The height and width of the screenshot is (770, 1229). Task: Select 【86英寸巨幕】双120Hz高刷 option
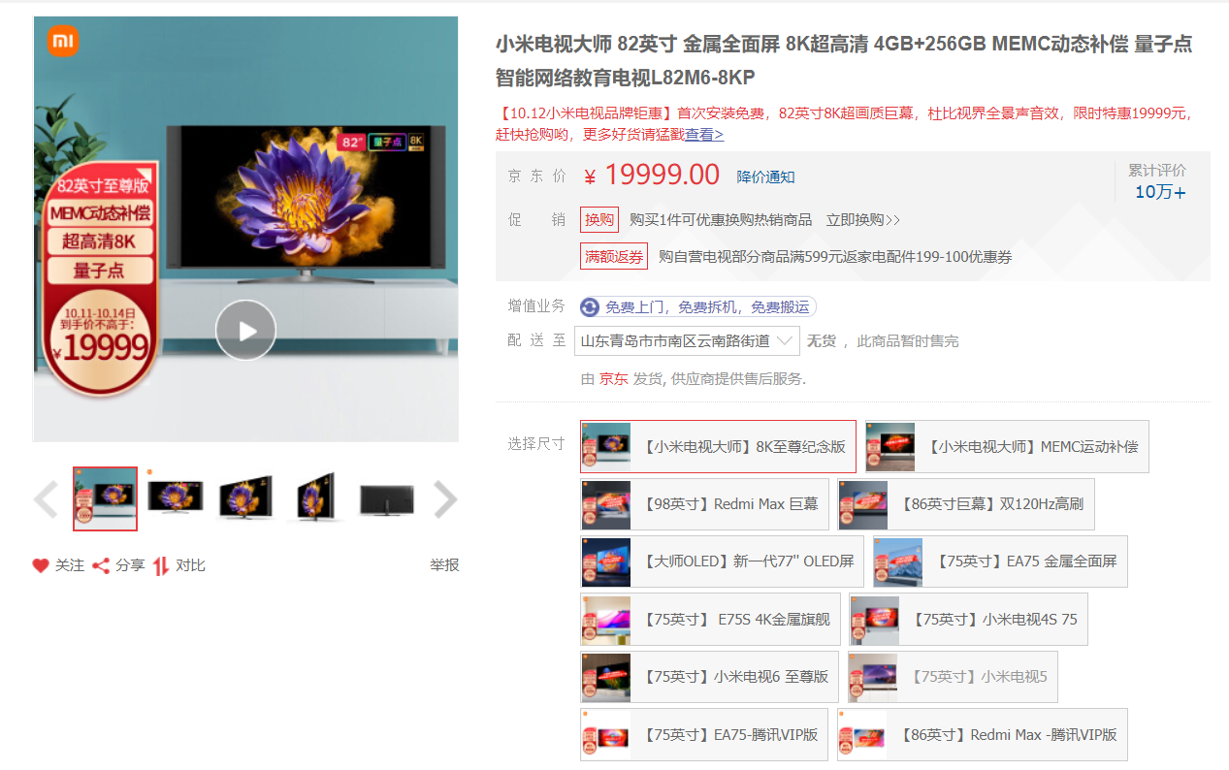[x=966, y=504]
